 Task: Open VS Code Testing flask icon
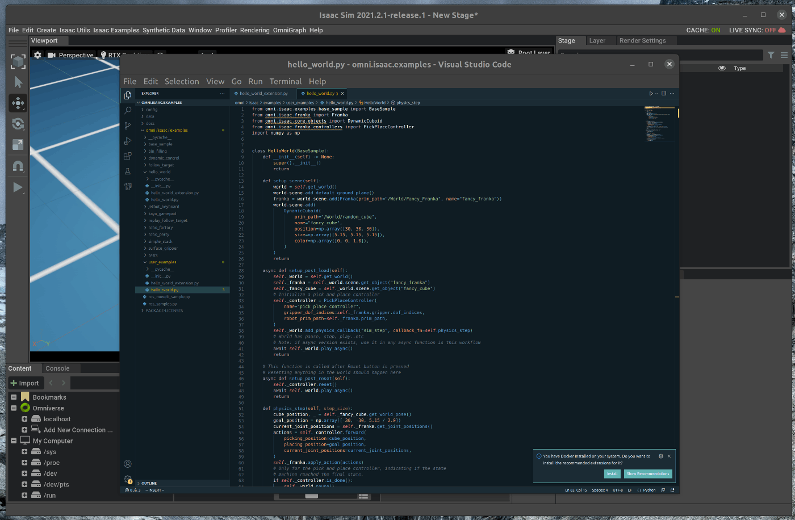tap(128, 171)
